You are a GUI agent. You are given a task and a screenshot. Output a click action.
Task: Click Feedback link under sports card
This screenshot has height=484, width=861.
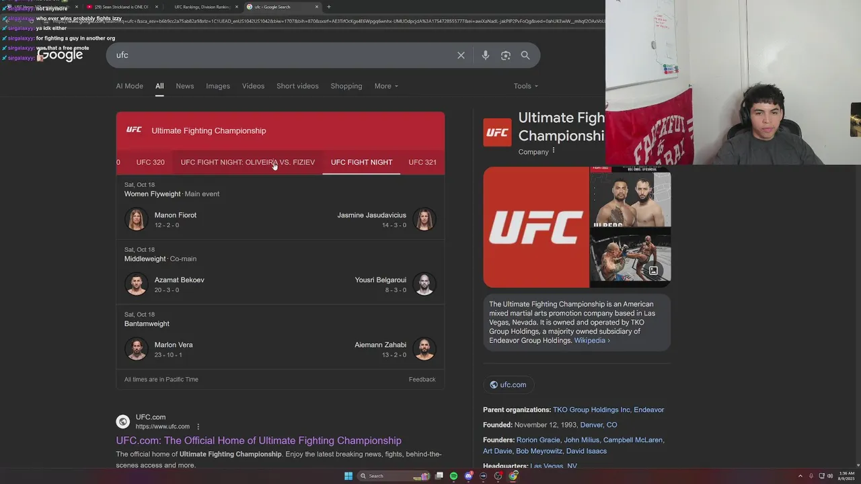coord(422,379)
